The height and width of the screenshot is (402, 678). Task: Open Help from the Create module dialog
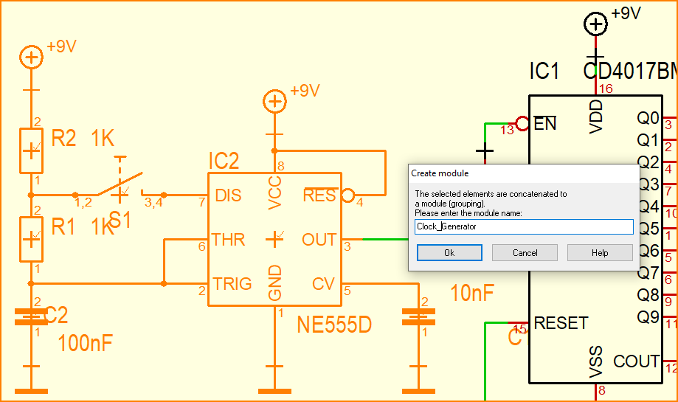coord(600,253)
